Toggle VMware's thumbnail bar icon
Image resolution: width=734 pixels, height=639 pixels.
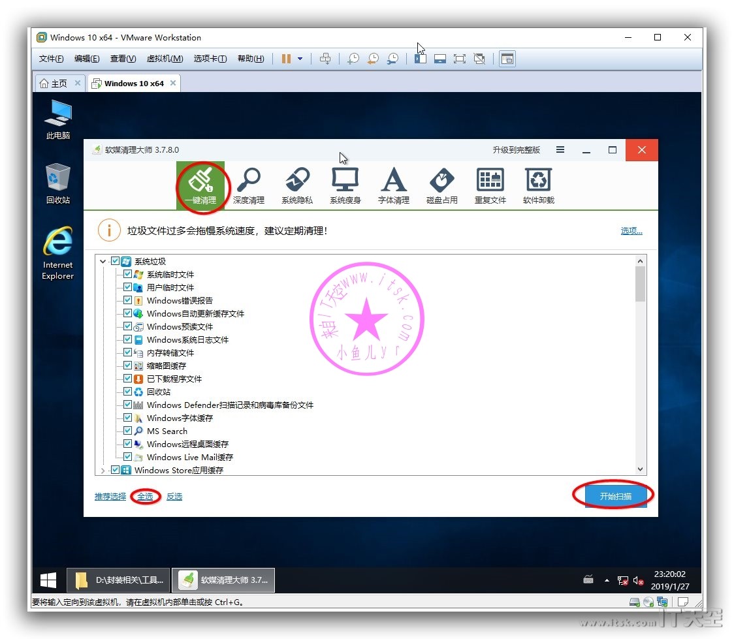click(440, 59)
